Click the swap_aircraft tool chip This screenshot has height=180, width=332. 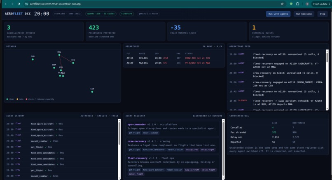click(192, 170)
